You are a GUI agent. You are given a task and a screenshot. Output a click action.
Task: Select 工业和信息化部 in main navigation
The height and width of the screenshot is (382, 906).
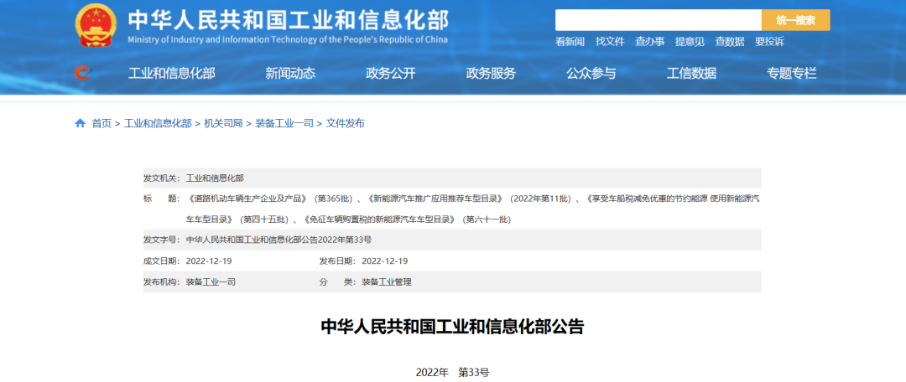click(x=171, y=73)
